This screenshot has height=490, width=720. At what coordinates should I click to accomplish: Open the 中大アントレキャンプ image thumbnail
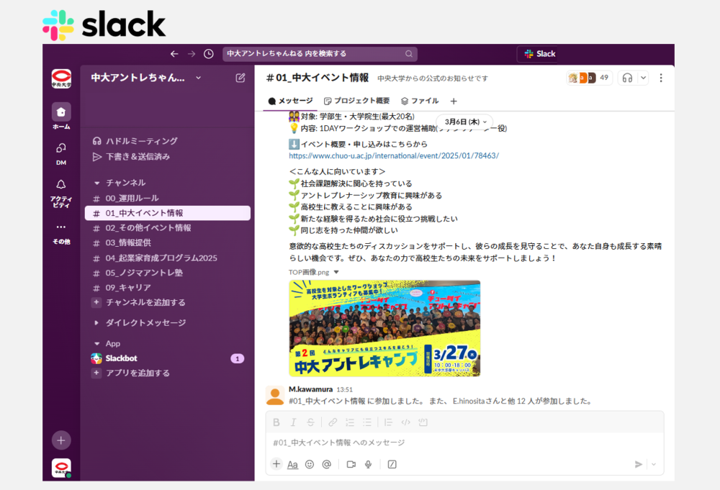tap(384, 328)
